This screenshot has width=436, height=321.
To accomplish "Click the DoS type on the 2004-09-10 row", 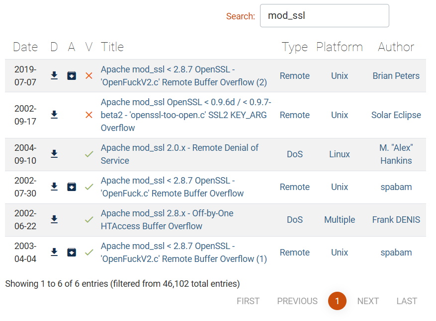I will (x=295, y=154).
